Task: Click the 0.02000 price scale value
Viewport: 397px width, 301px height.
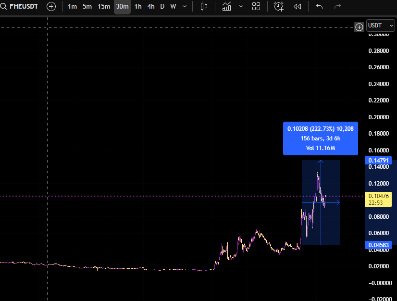Action: click(x=379, y=266)
